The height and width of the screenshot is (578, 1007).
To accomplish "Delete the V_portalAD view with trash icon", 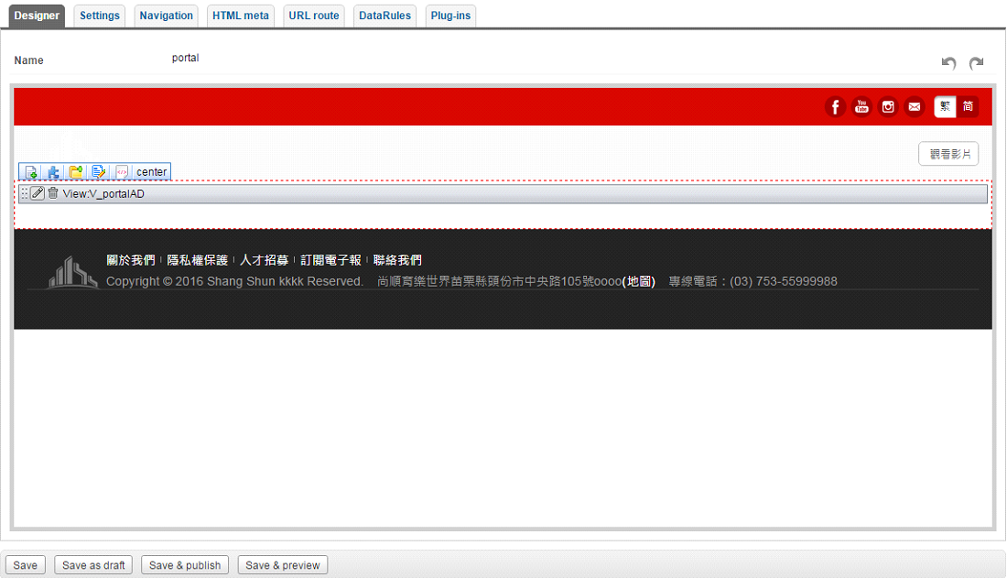I will pos(53,193).
